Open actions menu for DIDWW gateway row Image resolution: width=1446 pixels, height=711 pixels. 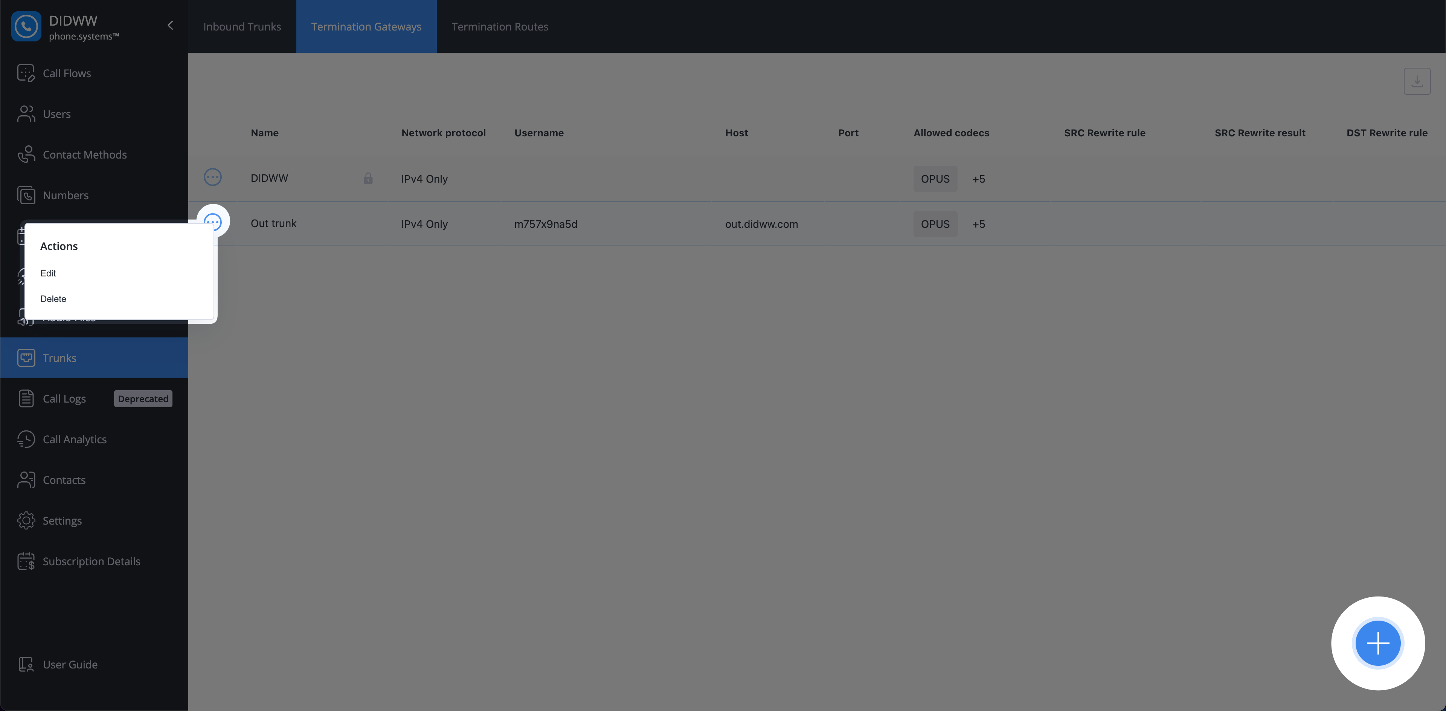pos(212,177)
